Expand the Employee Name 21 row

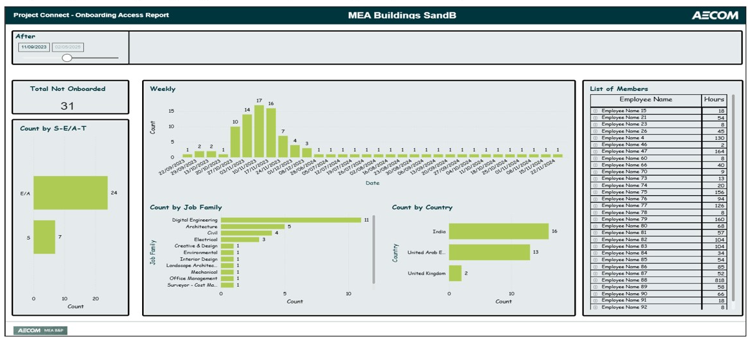[595, 117]
